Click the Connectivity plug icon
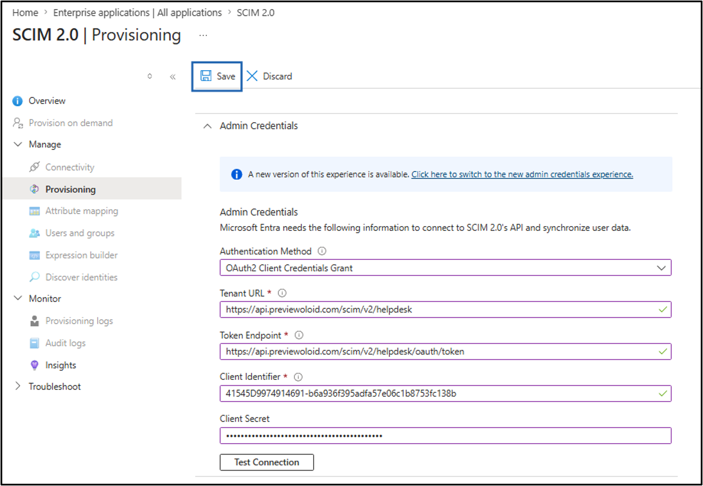This screenshot has height=486, width=703. (35, 167)
